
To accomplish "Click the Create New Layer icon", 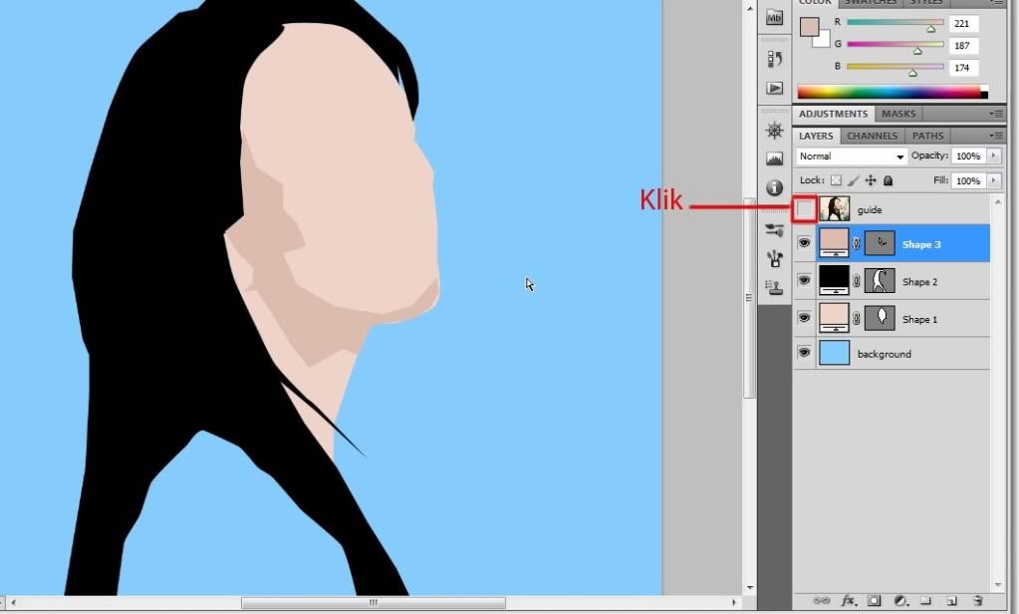I will coord(951,600).
